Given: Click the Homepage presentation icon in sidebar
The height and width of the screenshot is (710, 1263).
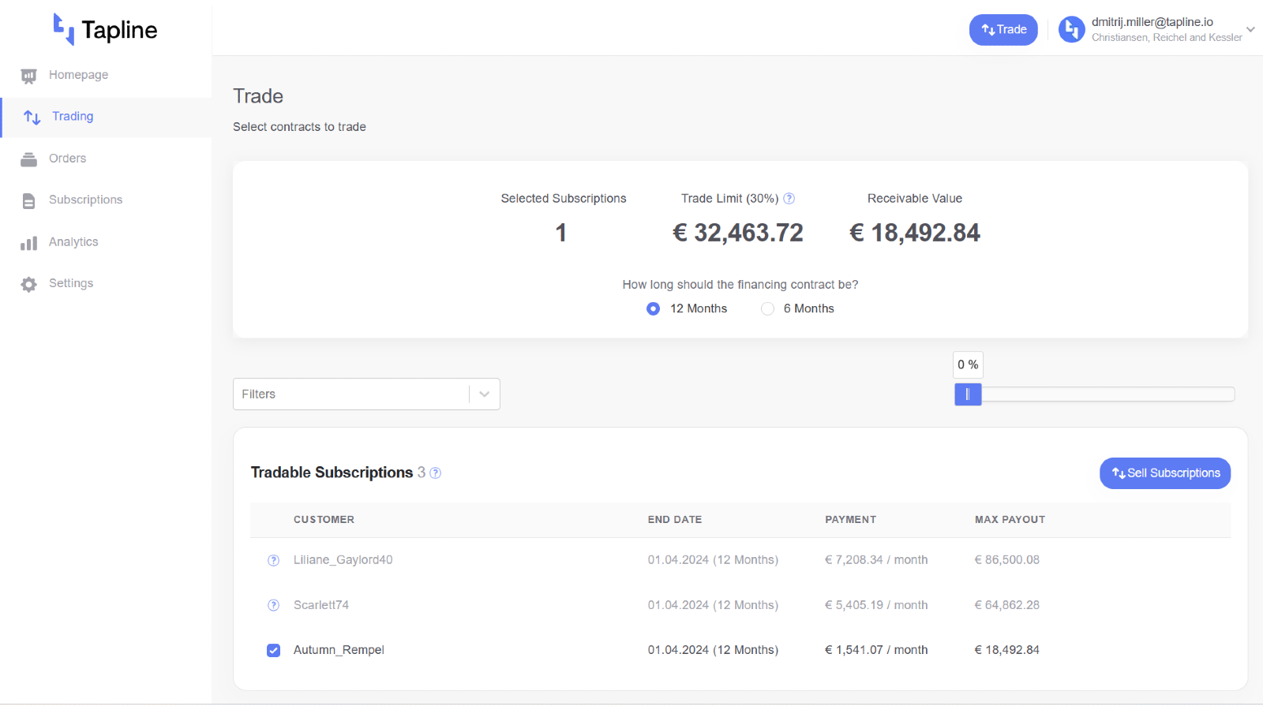Looking at the screenshot, I should (29, 76).
